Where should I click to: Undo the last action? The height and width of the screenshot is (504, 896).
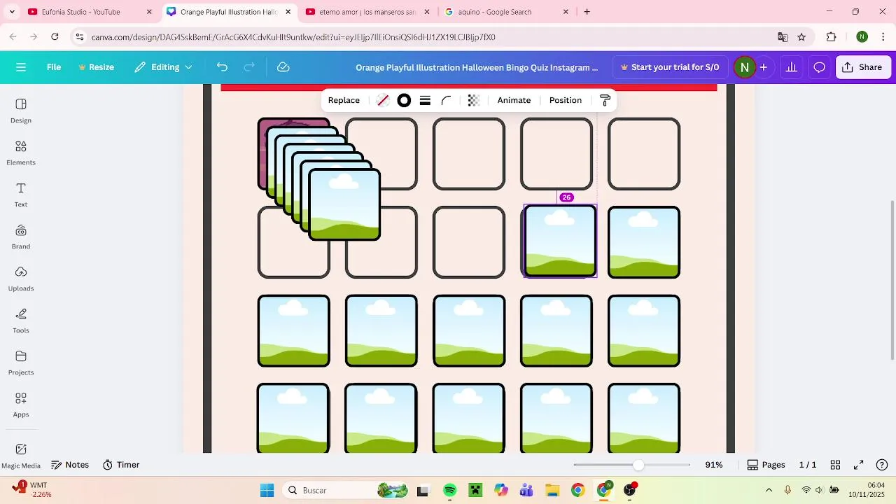[222, 67]
